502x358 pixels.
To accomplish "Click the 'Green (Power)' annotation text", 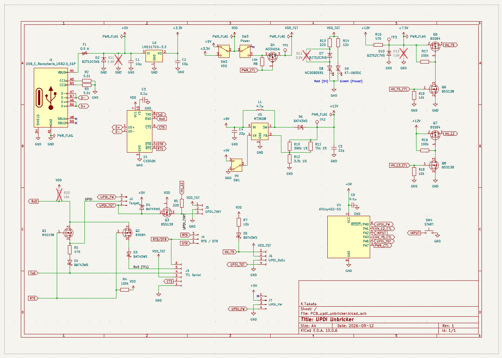I will click(351, 81).
